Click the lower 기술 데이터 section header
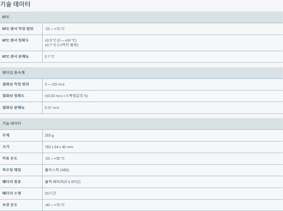 [x=12, y=123]
